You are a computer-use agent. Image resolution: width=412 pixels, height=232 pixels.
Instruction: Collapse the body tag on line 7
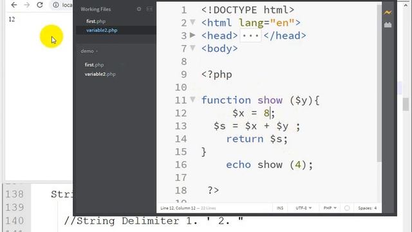(192, 48)
